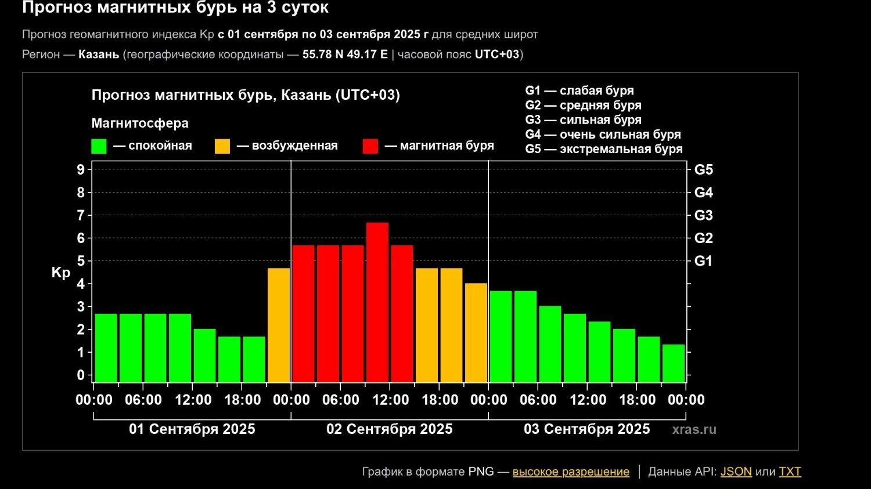Click the first green bar on 03 September
The width and height of the screenshot is (871, 489).
point(501,336)
